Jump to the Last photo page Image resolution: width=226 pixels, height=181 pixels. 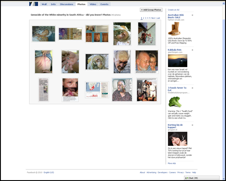coord(158,18)
